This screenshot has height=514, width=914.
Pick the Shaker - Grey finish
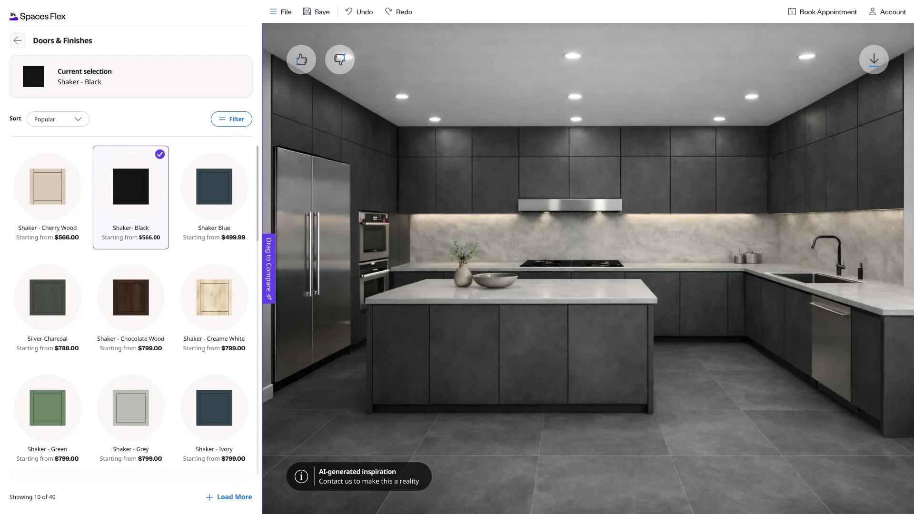[x=131, y=418]
